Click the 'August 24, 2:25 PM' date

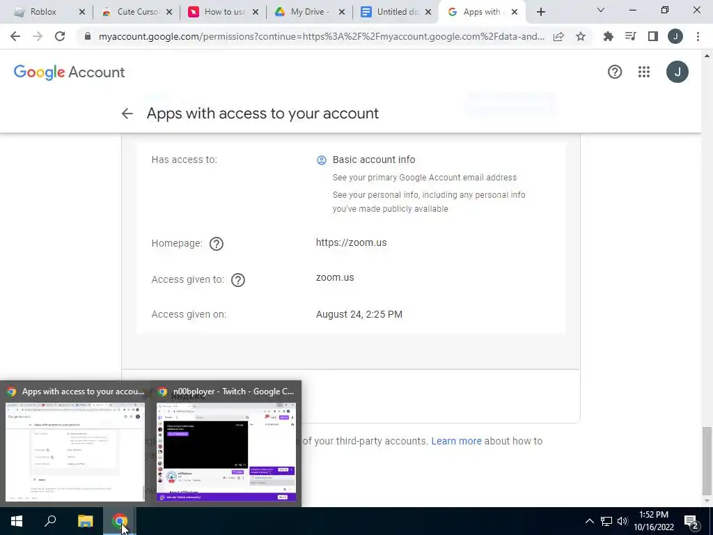pos(359,314)
